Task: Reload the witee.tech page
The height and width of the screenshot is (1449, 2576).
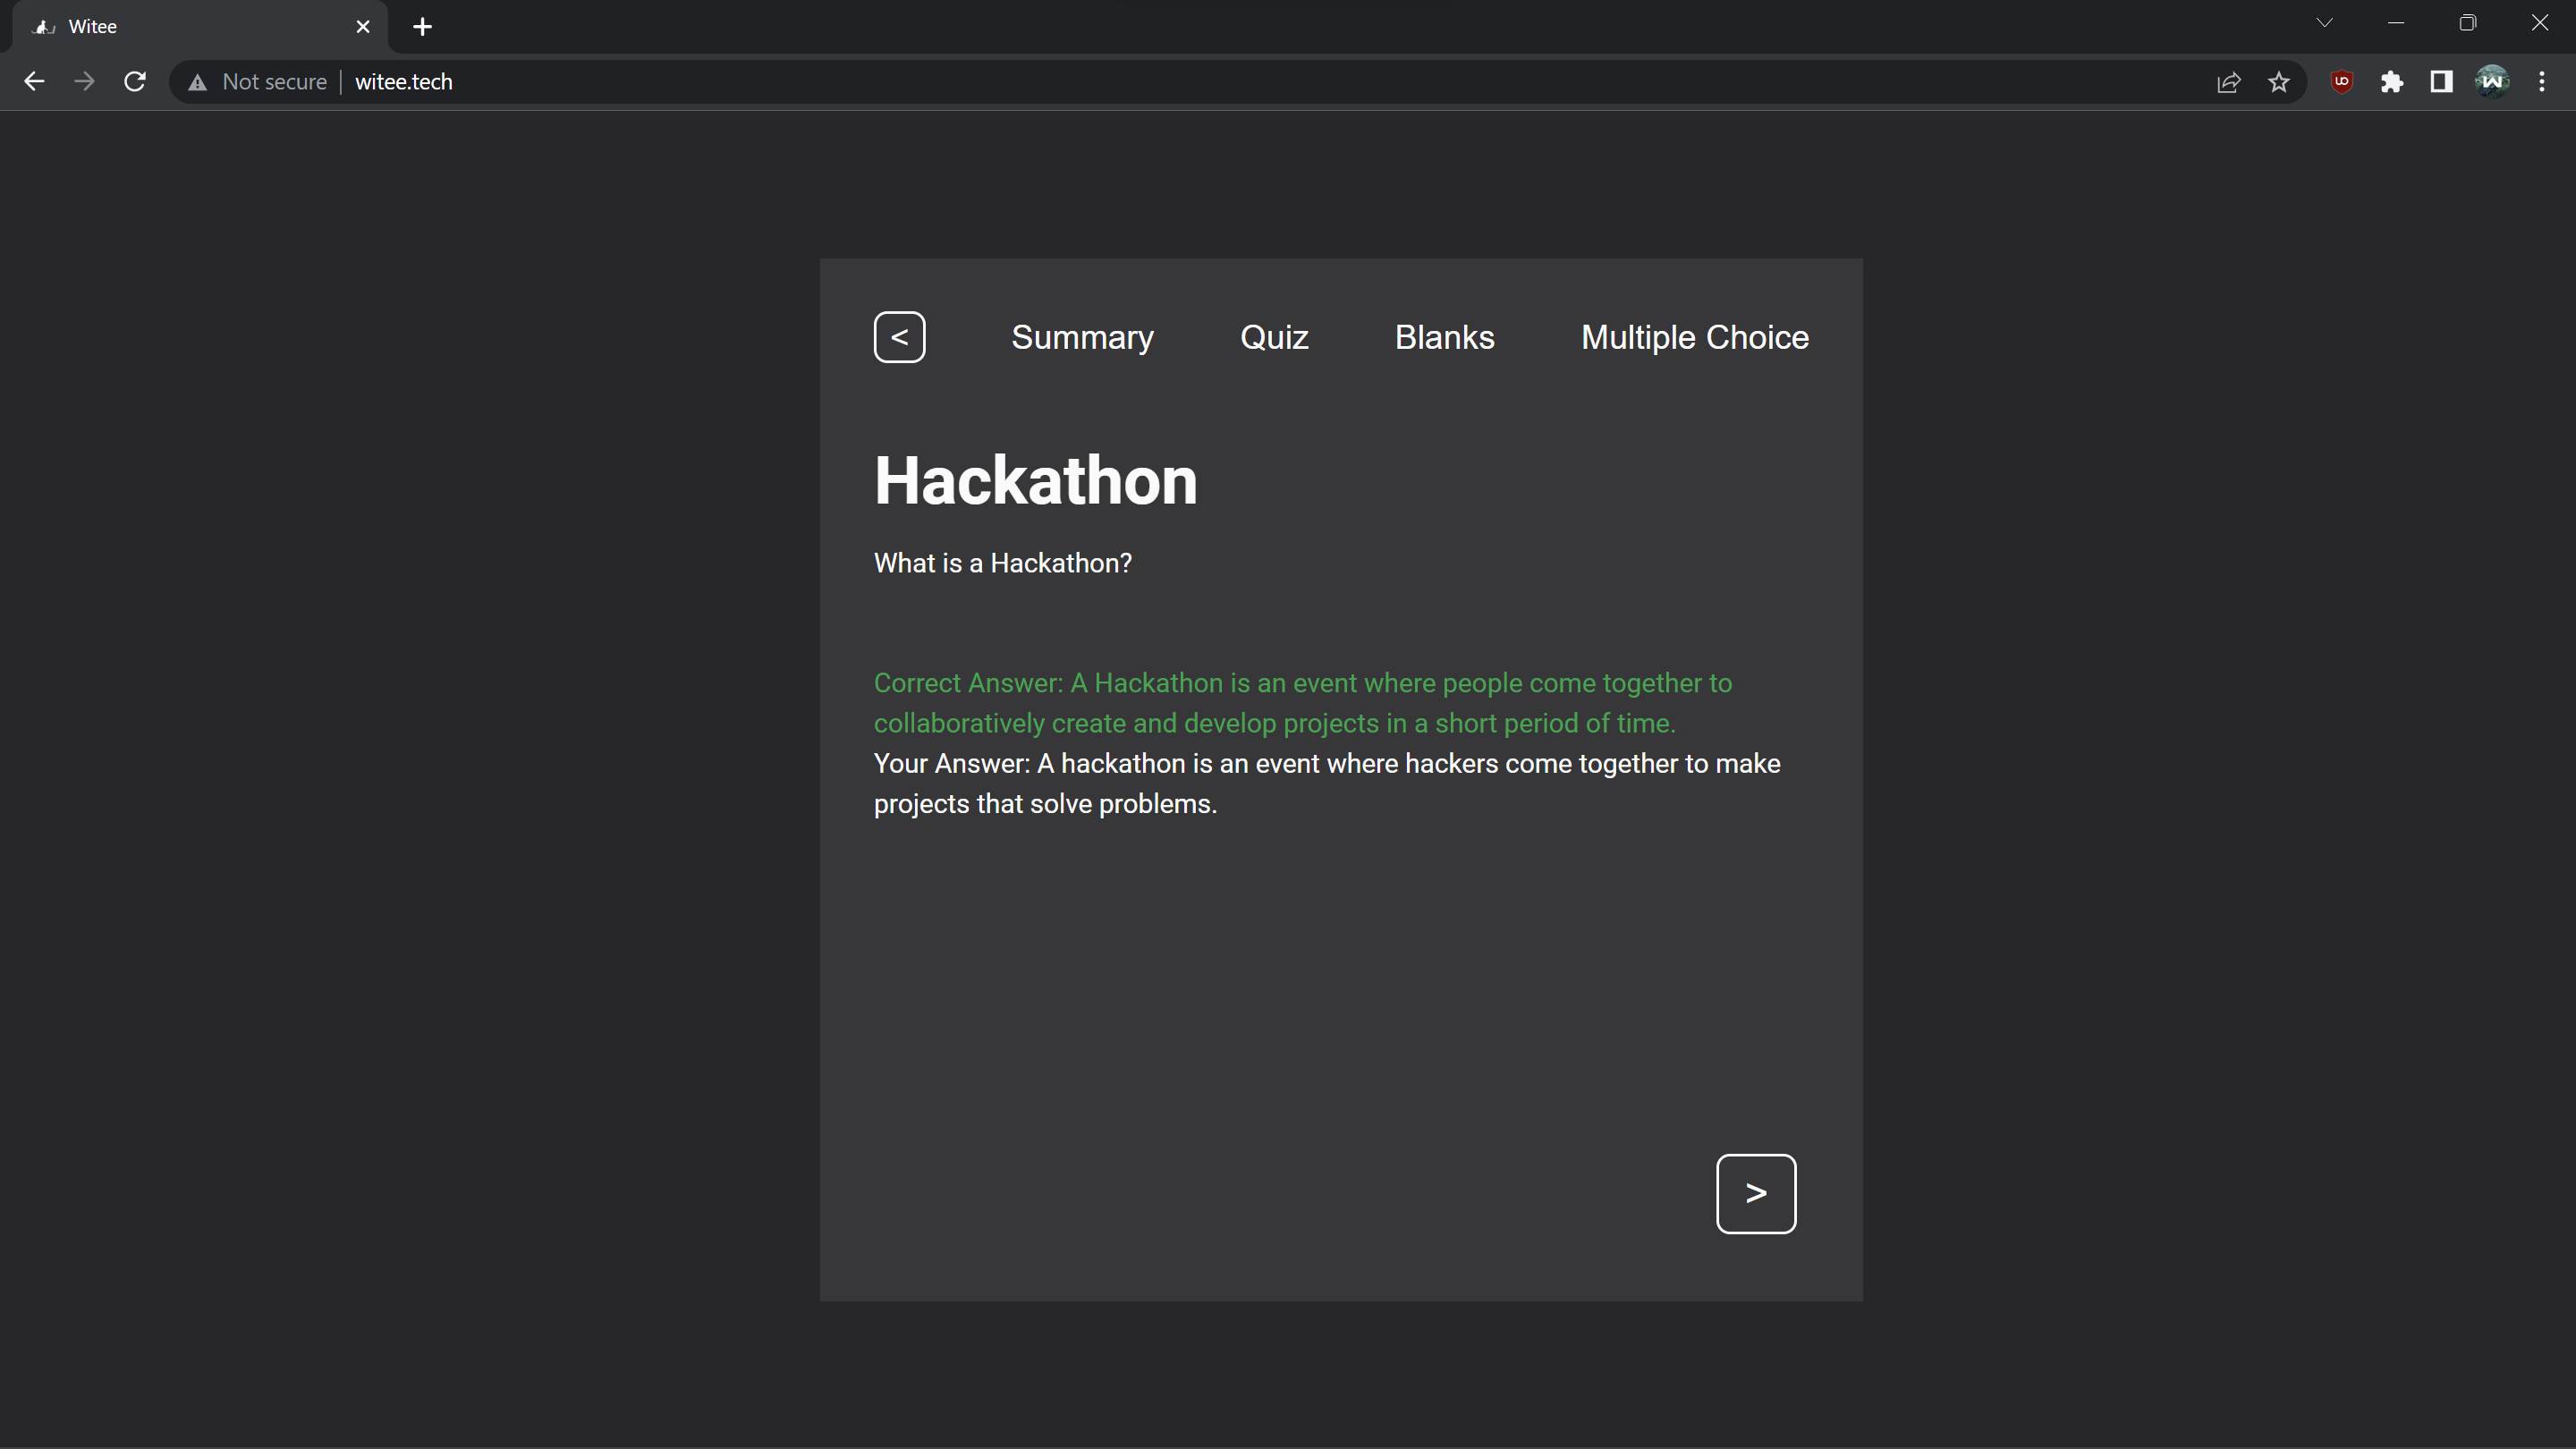Action: [135, 82]
